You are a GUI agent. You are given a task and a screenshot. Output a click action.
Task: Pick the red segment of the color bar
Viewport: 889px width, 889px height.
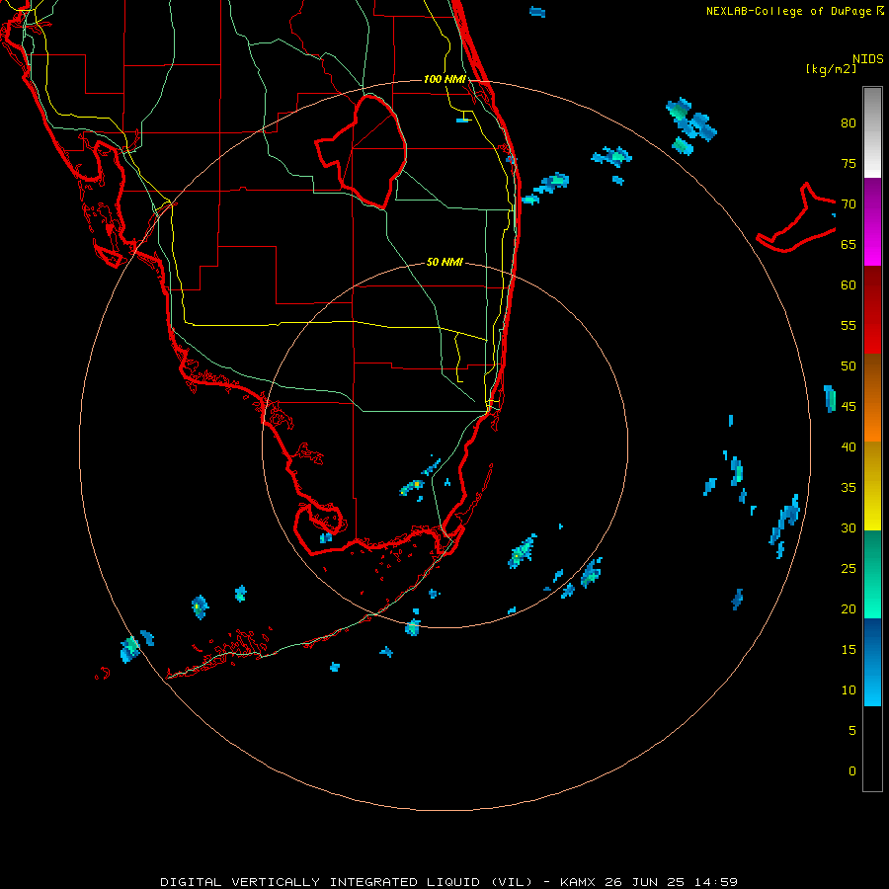click(872, 309)
